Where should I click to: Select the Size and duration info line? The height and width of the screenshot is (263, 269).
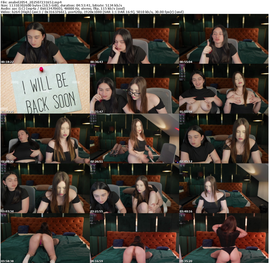coord(61,5)
